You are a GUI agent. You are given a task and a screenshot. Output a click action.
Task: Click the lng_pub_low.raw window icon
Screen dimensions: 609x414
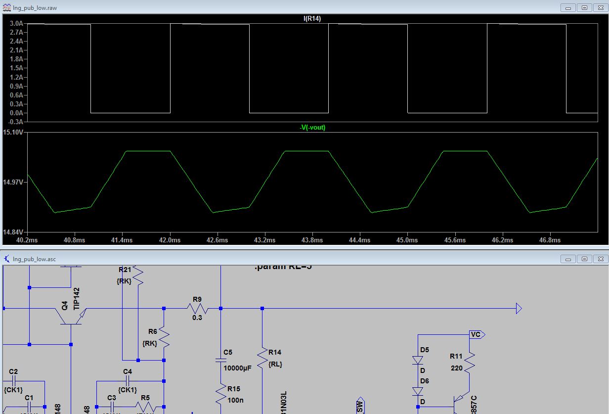[7, 8]
